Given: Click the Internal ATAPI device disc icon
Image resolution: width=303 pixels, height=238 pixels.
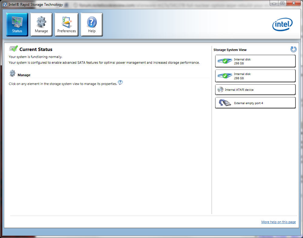Looking at the screenshot, I should [x=220, y=90].
